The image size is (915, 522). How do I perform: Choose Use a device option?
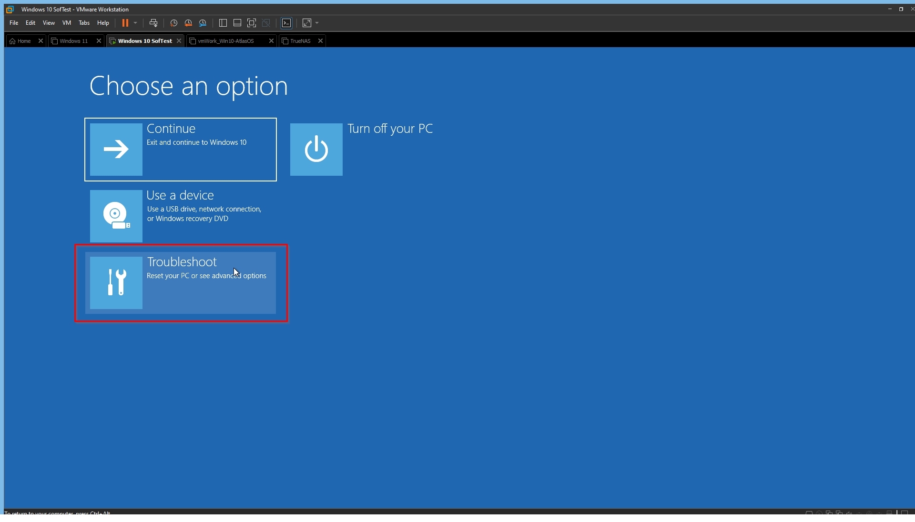click(181, 216)
